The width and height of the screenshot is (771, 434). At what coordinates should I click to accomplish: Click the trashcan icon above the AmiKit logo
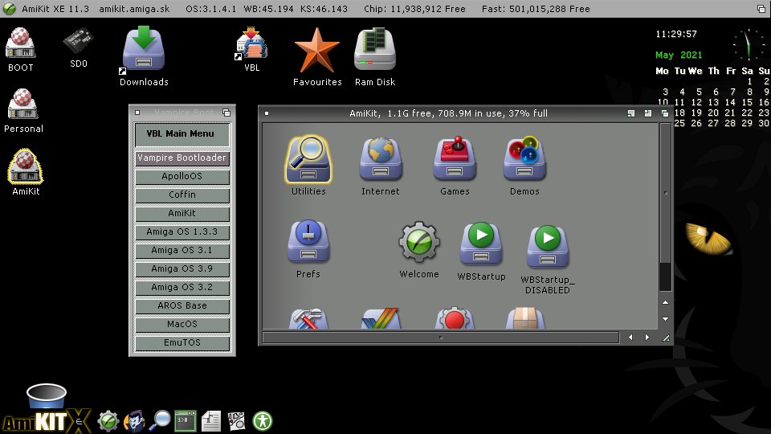47,395
